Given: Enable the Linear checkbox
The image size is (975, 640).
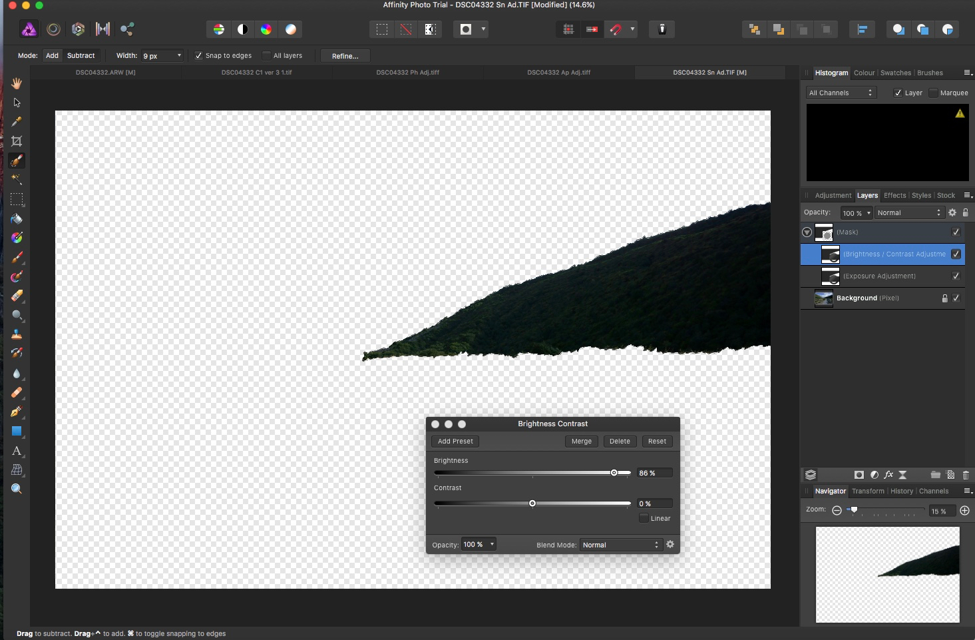Looking at the screenshot, I should click(644, 518).
